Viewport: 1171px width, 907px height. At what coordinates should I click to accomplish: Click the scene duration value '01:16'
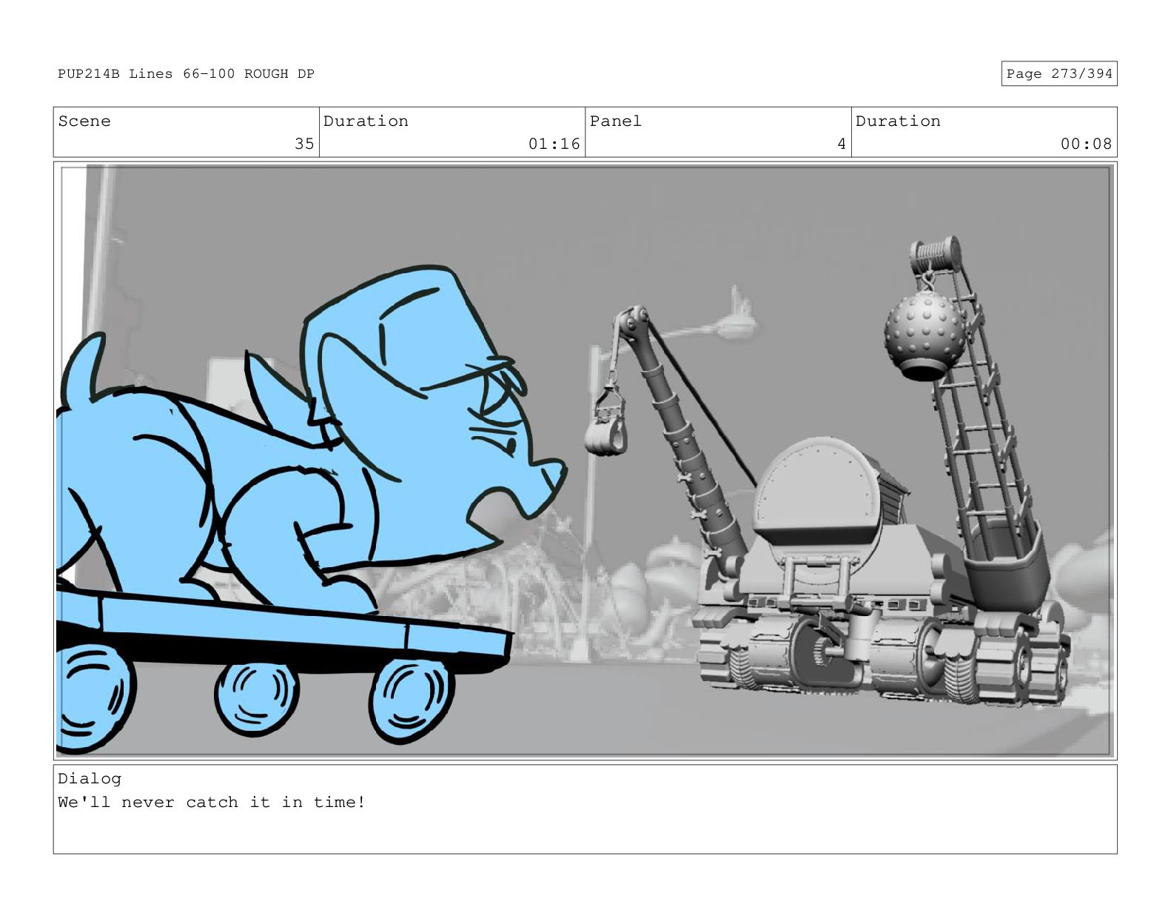coord(554,144)
